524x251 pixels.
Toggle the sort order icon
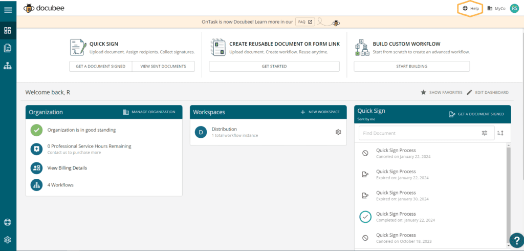(501, 133)
